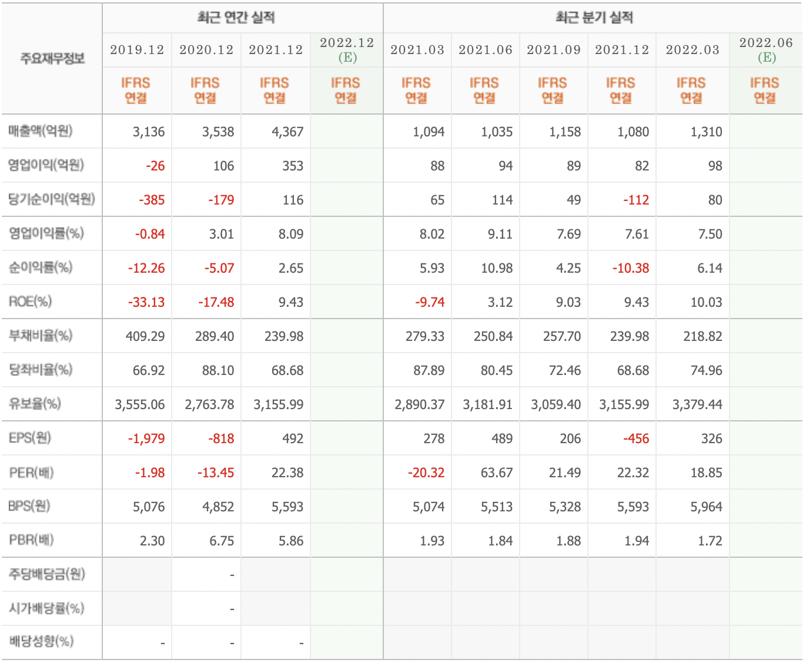Click the 최근 분기 실적 header
Image resolution: width=803 pixels, height=663 pixels.
point(594,18)
